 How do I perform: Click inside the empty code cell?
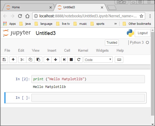[x=88, y=98]
